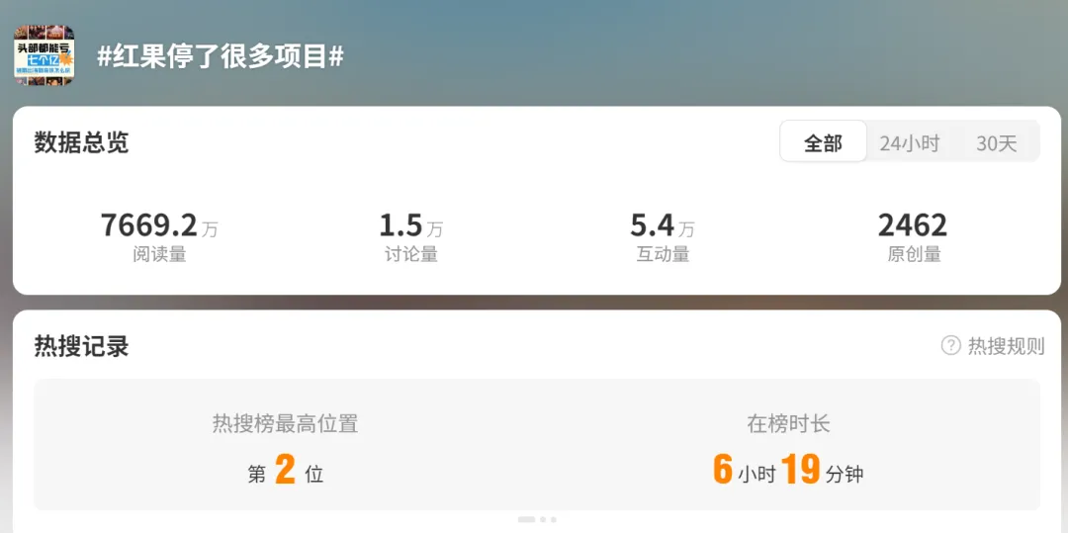Click the 数据总览 section heading
Viewport: 1068px width, 533px height.
coord(81,143)
